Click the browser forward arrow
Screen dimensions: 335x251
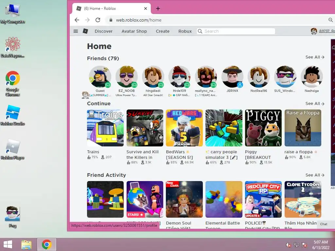[x=87, y=20]
